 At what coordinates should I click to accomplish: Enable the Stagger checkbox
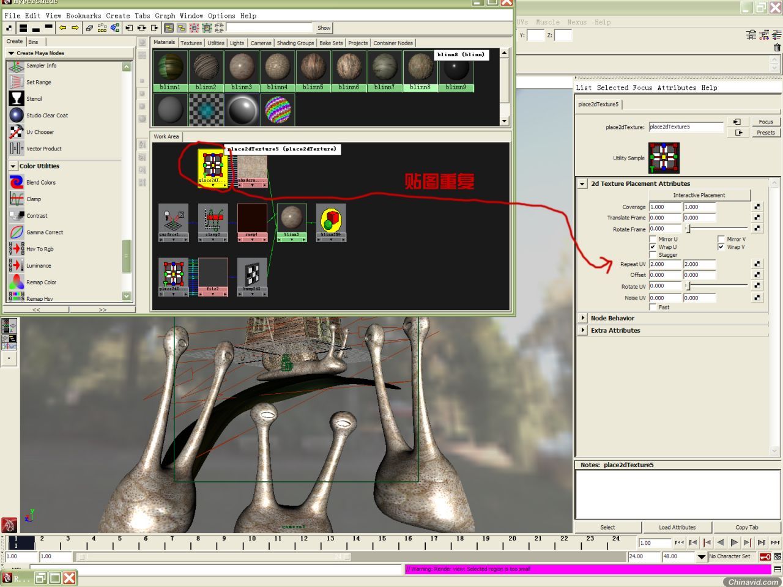(653, 255)
